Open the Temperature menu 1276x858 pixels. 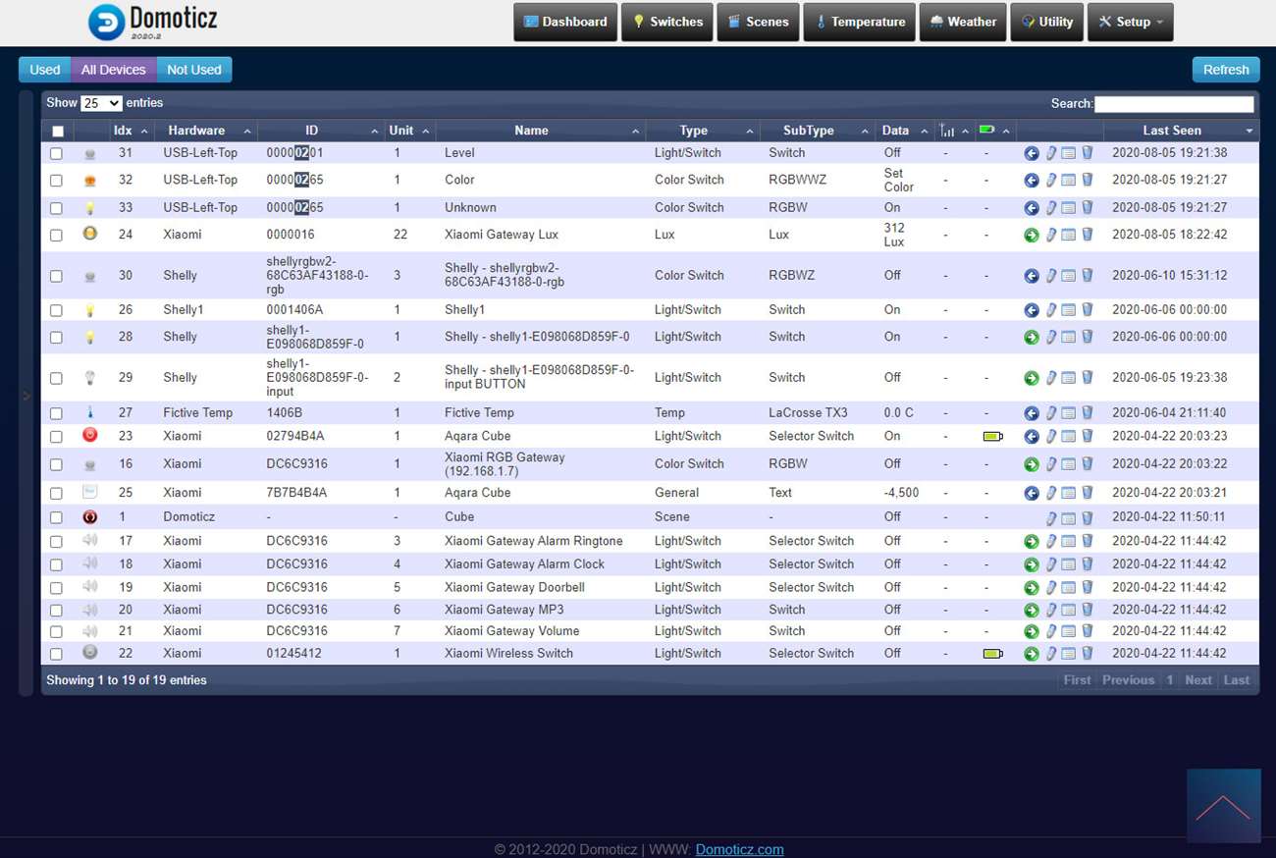point(859,22)
